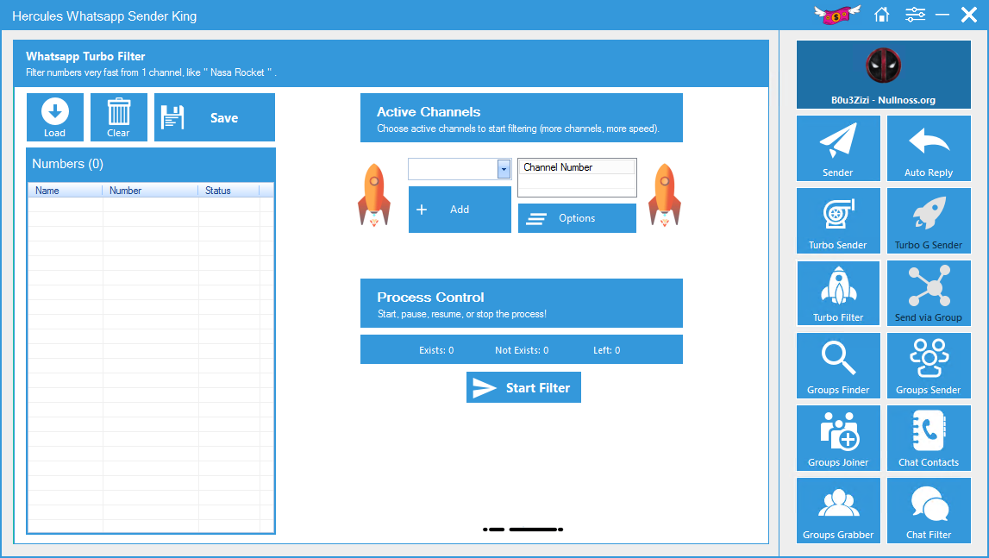Start the filter process

pos(523,387)
